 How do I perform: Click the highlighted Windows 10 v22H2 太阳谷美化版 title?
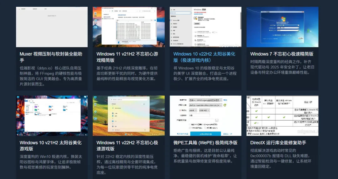[x=204, y=57]
